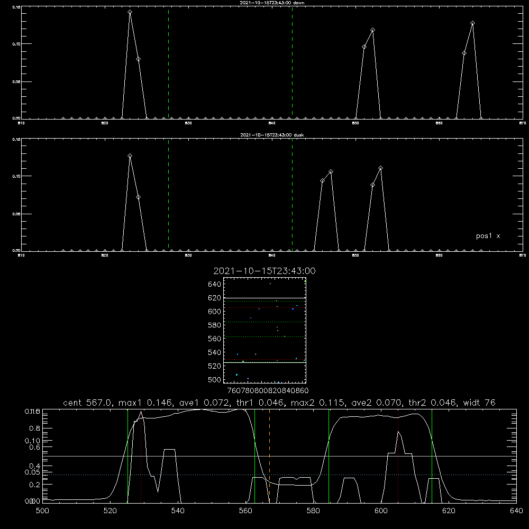Image resolution: width=529 pixels, height=529 pixels.
Task: Click scatter plot y-axis label 520
Action: [215, 366]
